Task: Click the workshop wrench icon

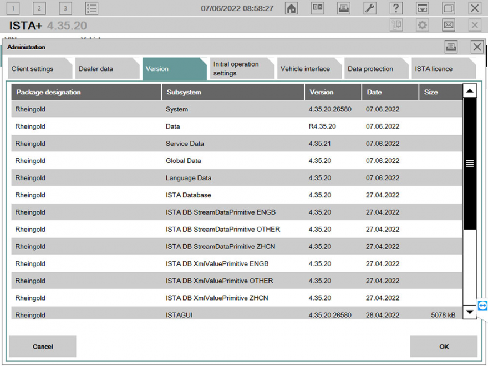Action: pyautogui.click(x=370, y=8)
